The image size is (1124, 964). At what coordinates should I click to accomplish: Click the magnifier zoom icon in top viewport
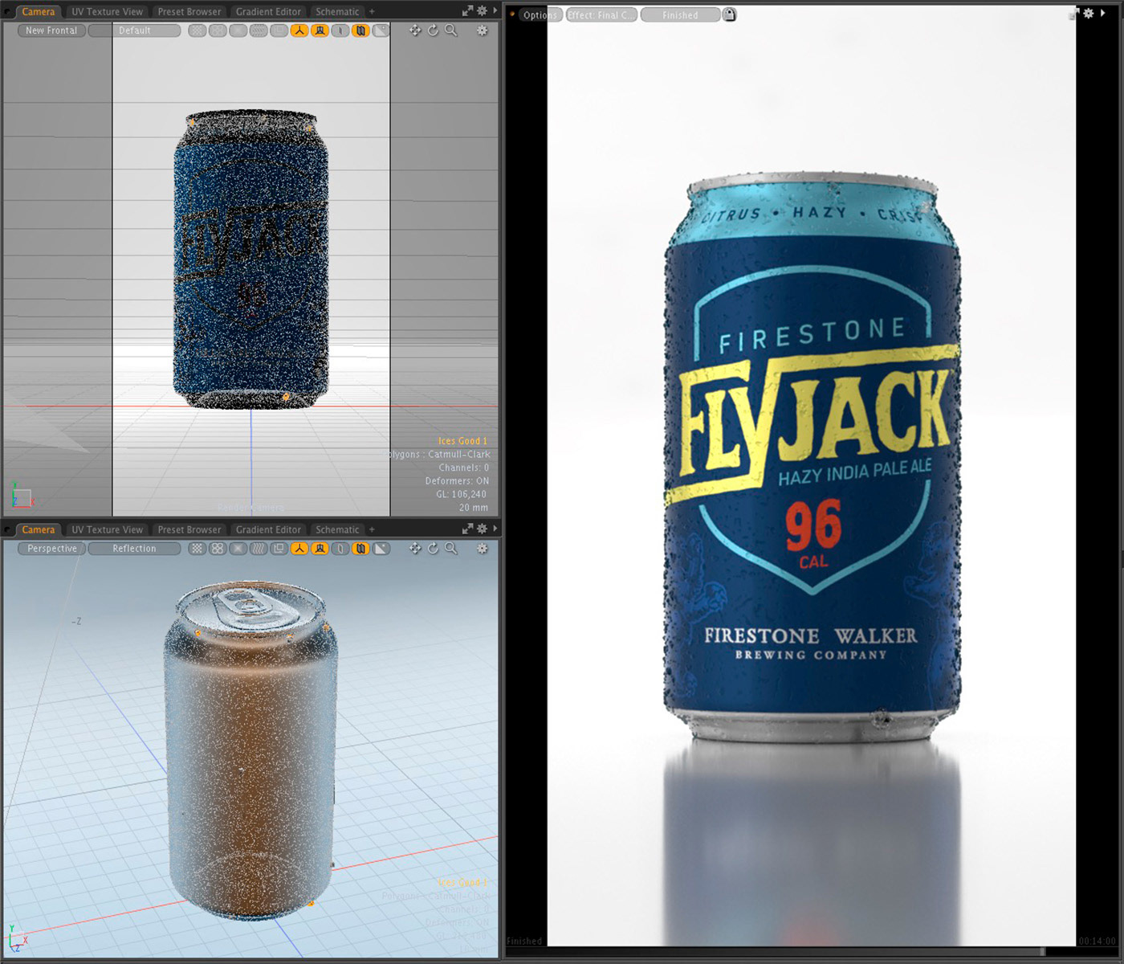tap(451, 31)
